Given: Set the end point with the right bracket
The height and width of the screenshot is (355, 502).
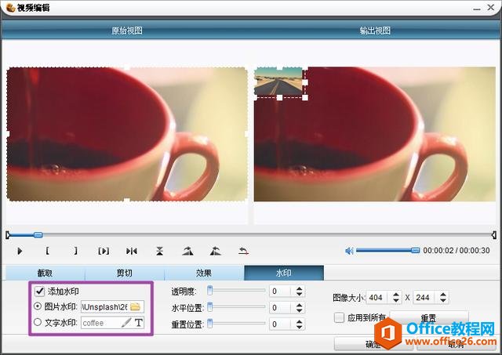Looking at the screenshot, I should pos(75,251).
